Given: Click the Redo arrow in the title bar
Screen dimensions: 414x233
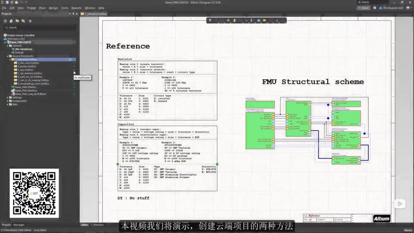Looking at the screenshot, I should [26, 2].
